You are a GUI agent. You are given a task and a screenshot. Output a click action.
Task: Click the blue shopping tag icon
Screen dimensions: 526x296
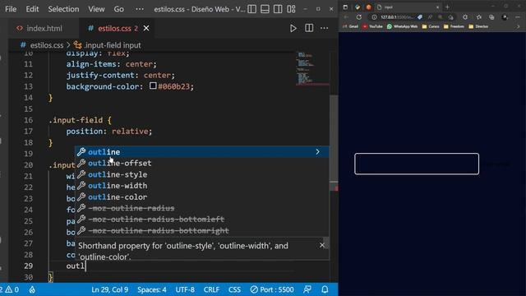420,17
